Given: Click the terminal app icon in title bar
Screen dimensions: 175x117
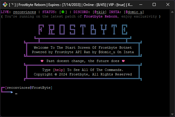Looking at the screenshot, I should [x=5, y=4].
